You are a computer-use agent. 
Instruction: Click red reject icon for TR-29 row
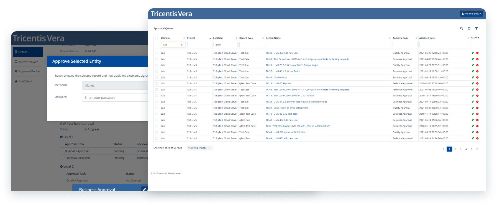[x=477, y=108]
